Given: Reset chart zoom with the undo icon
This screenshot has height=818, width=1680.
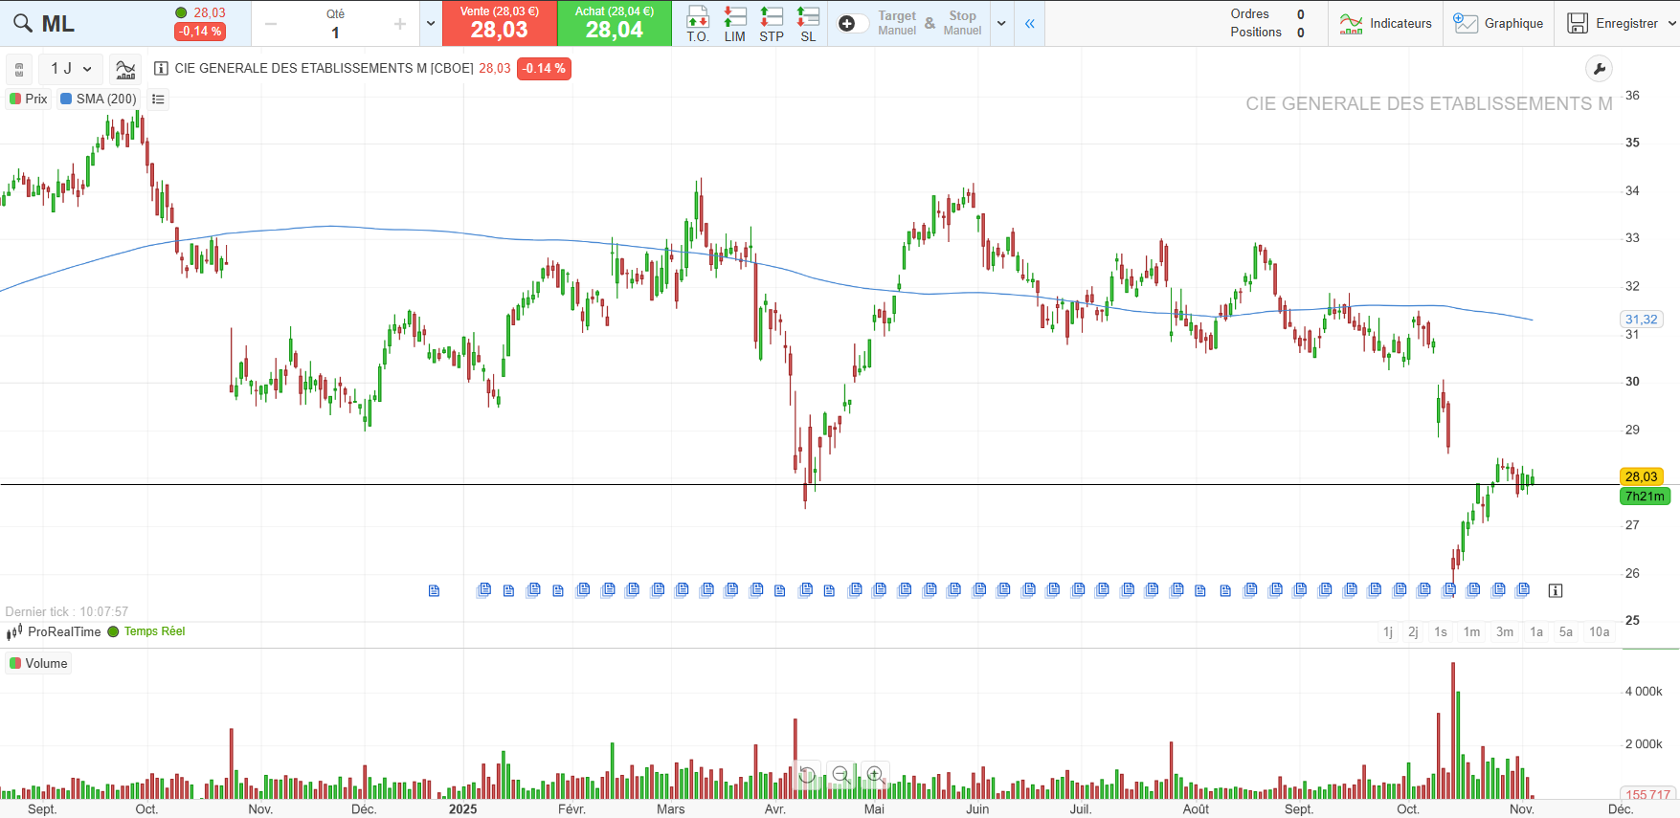Looking at the screenshot, I should tap(807, 775).
